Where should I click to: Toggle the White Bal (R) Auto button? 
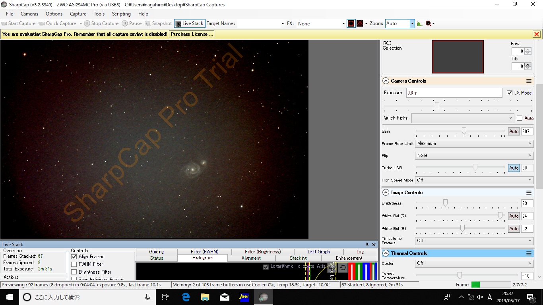(514, 216)
